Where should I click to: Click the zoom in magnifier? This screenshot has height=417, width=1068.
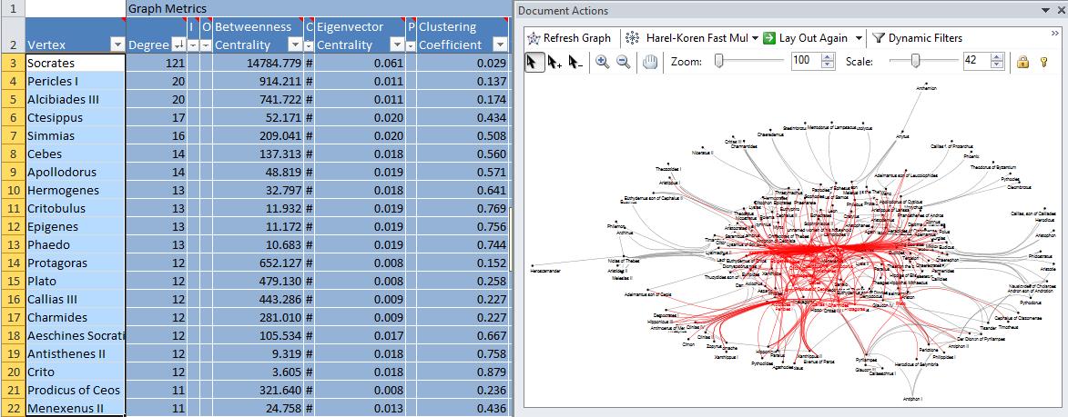point(602,62)
